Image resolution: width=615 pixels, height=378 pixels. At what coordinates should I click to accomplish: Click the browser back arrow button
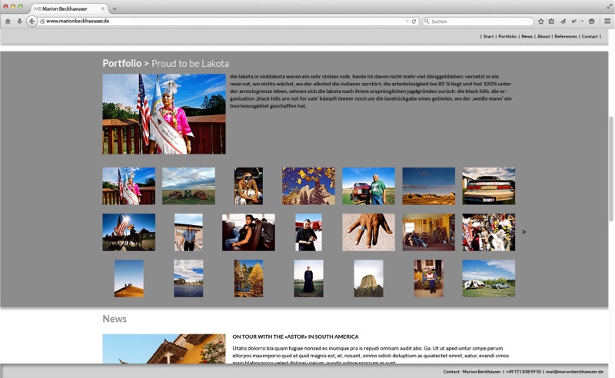coord(32,22)
